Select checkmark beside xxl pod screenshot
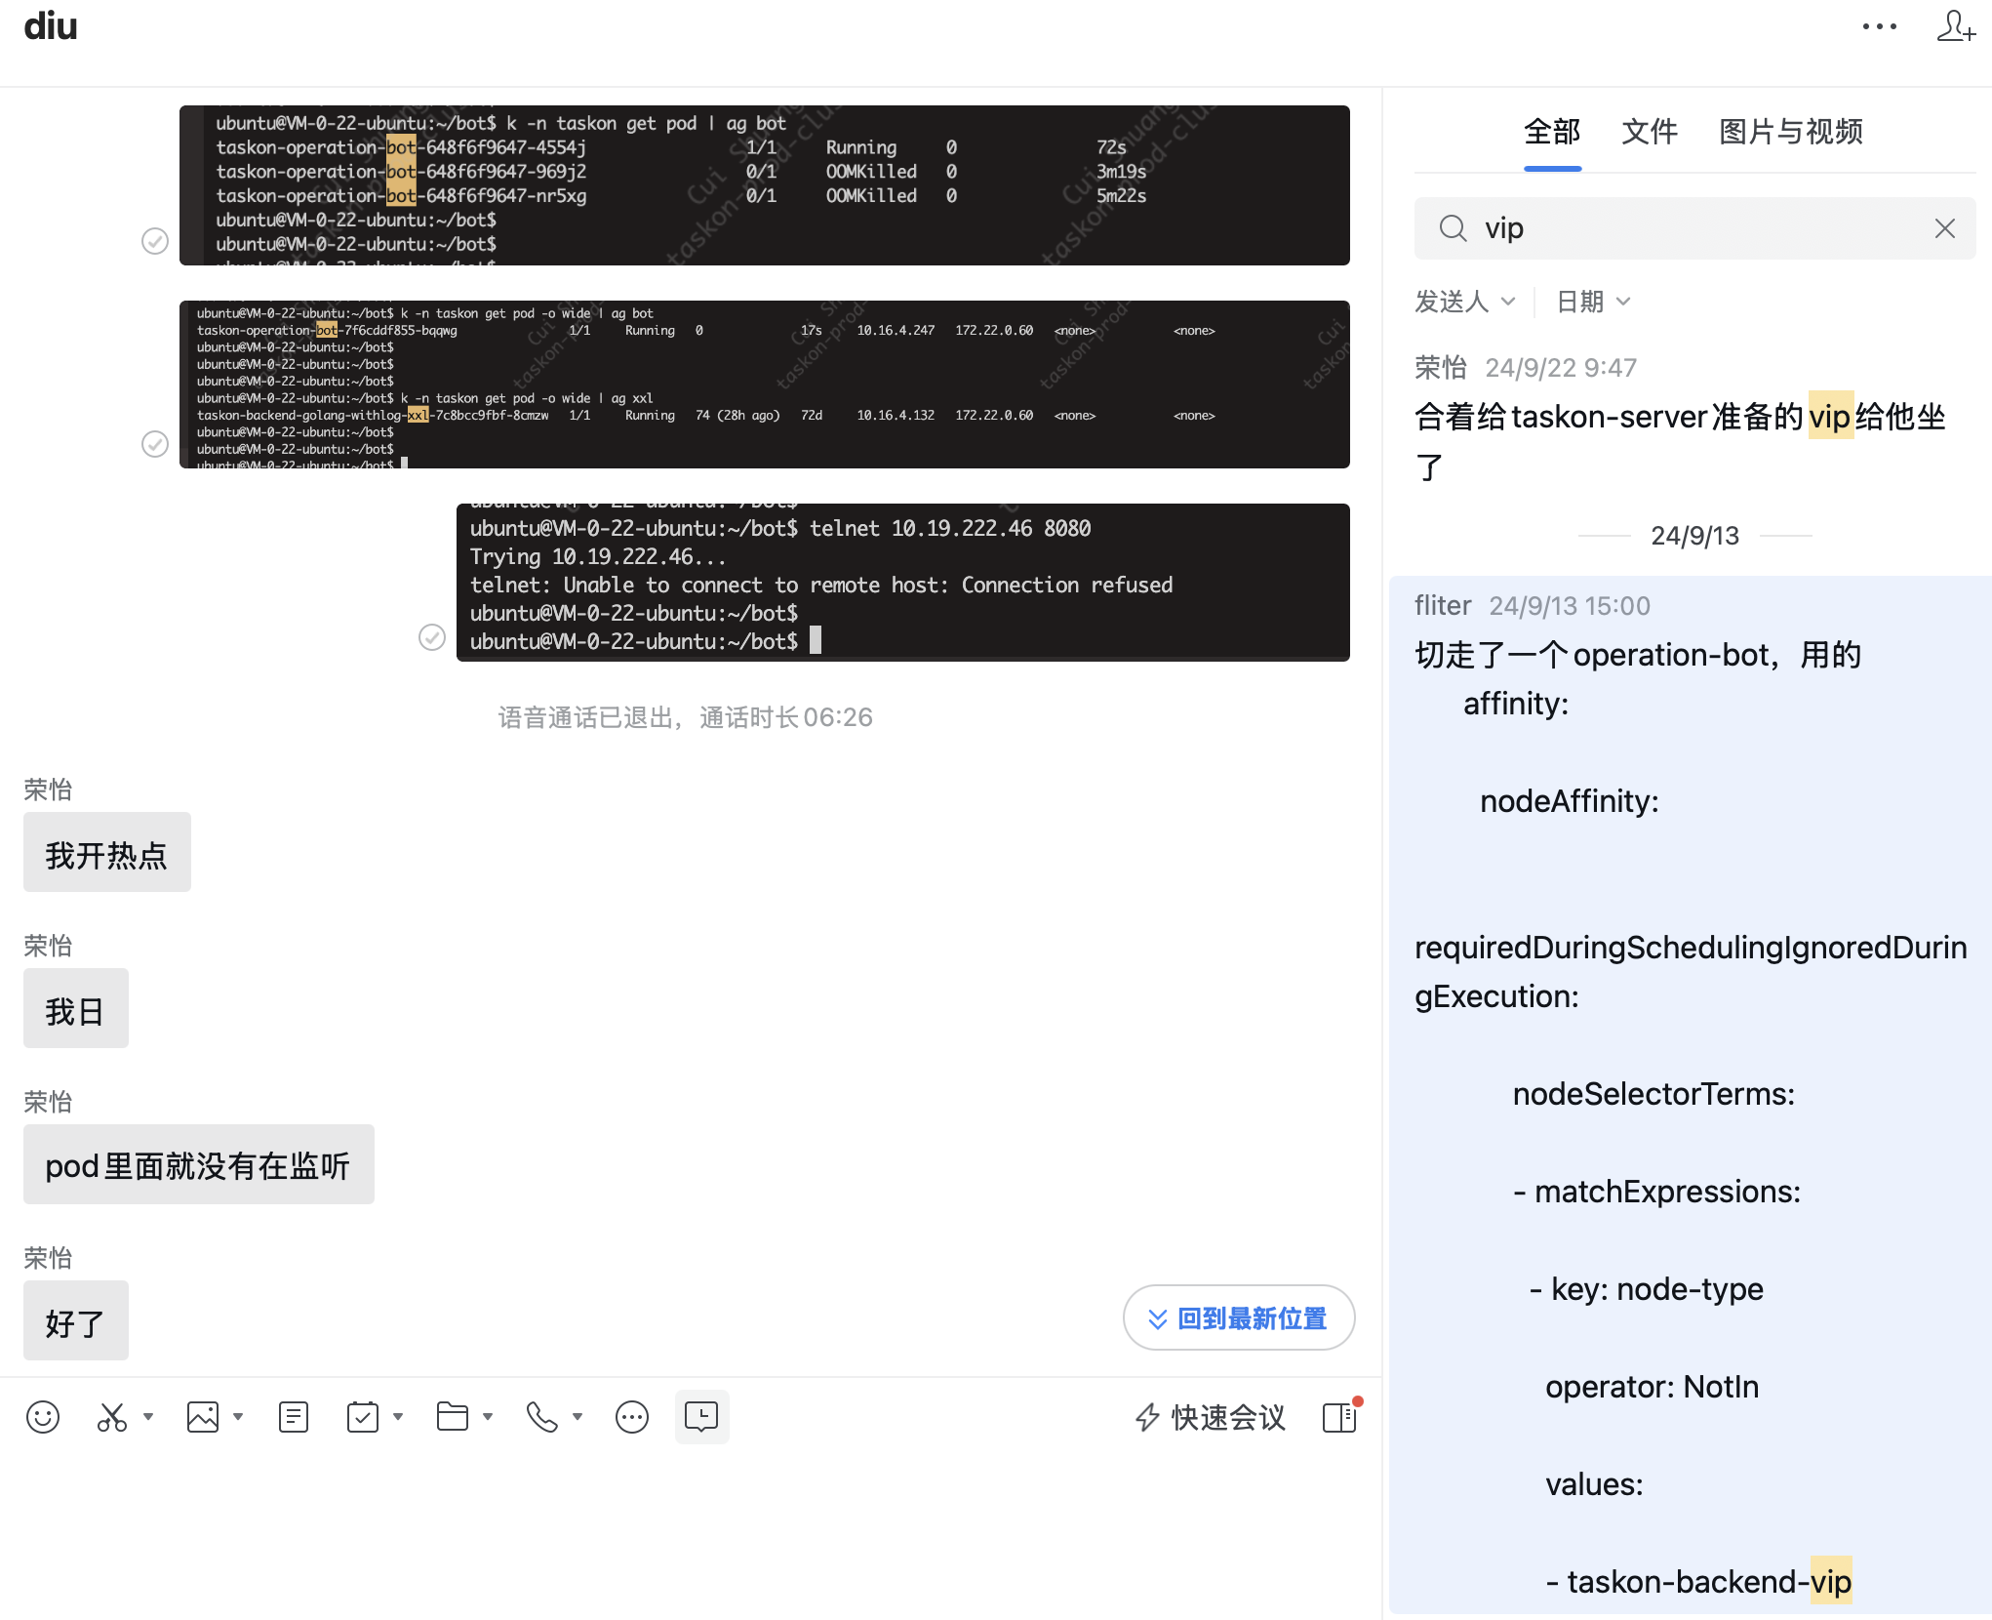 tap(155, 444)
